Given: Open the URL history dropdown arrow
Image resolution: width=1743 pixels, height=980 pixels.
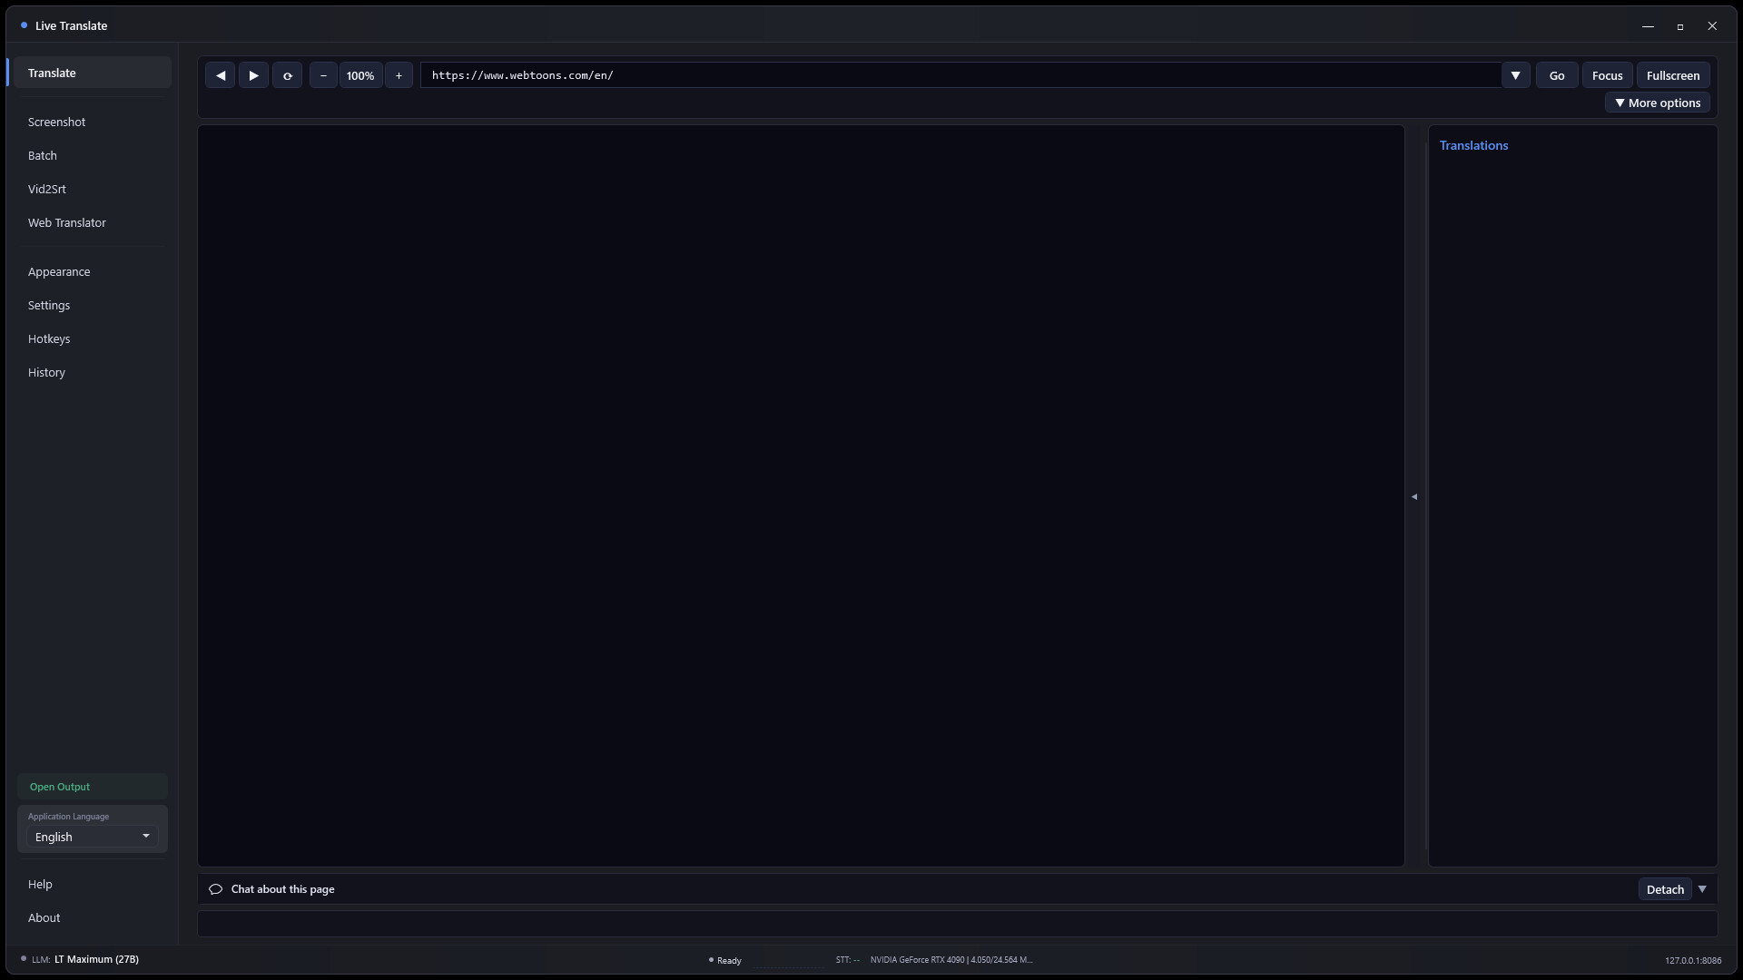Looking at the screenshot, I should pos(1515,75).
